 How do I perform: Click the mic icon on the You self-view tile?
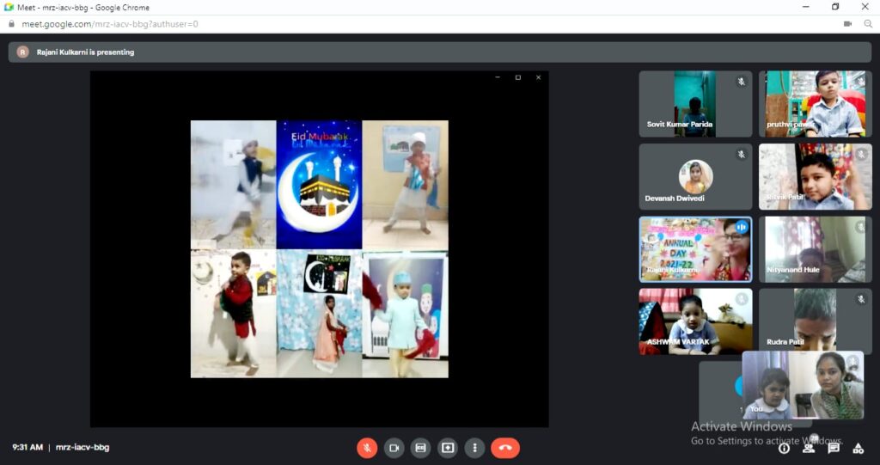pyautogui.click(x=852, y=362)
